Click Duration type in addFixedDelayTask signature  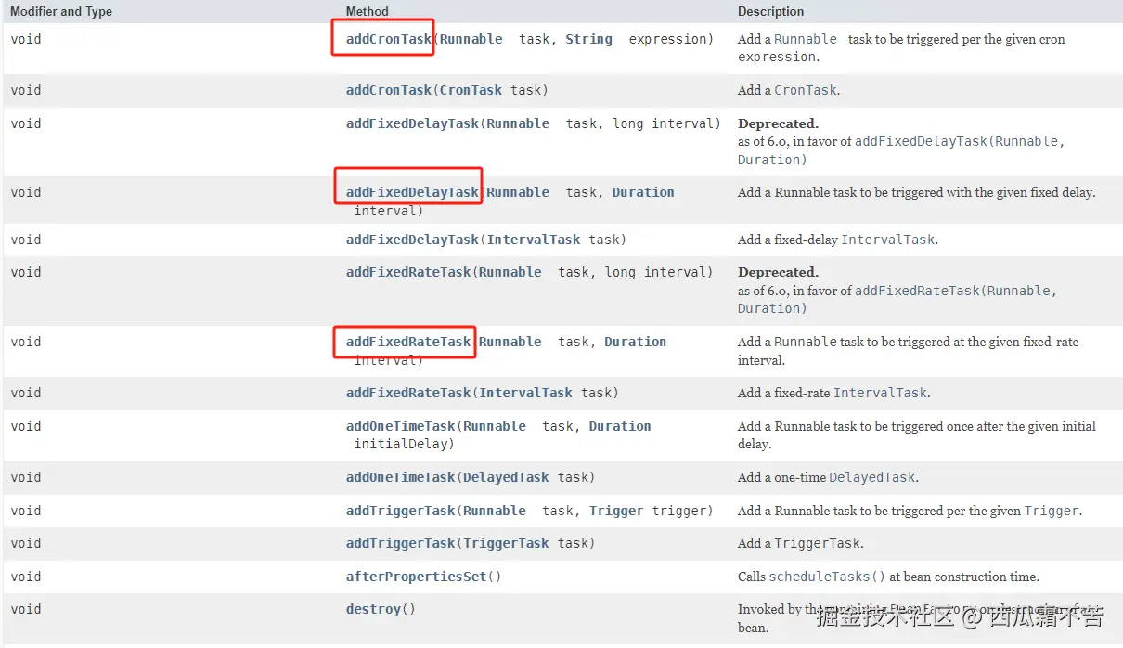tap(643, 192)
